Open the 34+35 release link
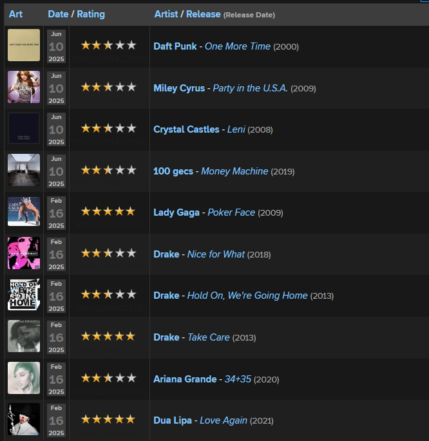 pos(238,379)
